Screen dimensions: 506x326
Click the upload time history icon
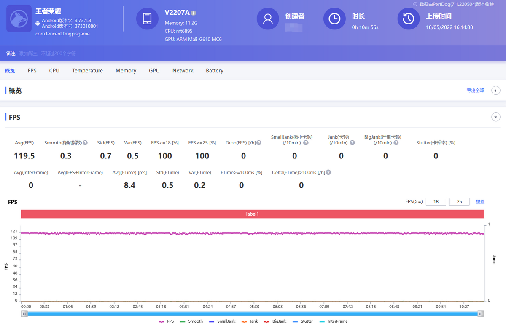click(409, 19)
